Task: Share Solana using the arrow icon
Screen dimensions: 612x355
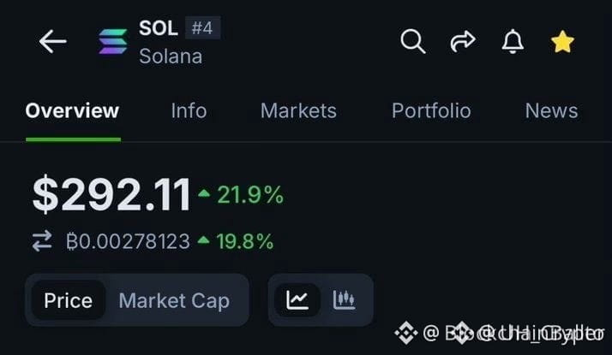Action: pos(463,41)
